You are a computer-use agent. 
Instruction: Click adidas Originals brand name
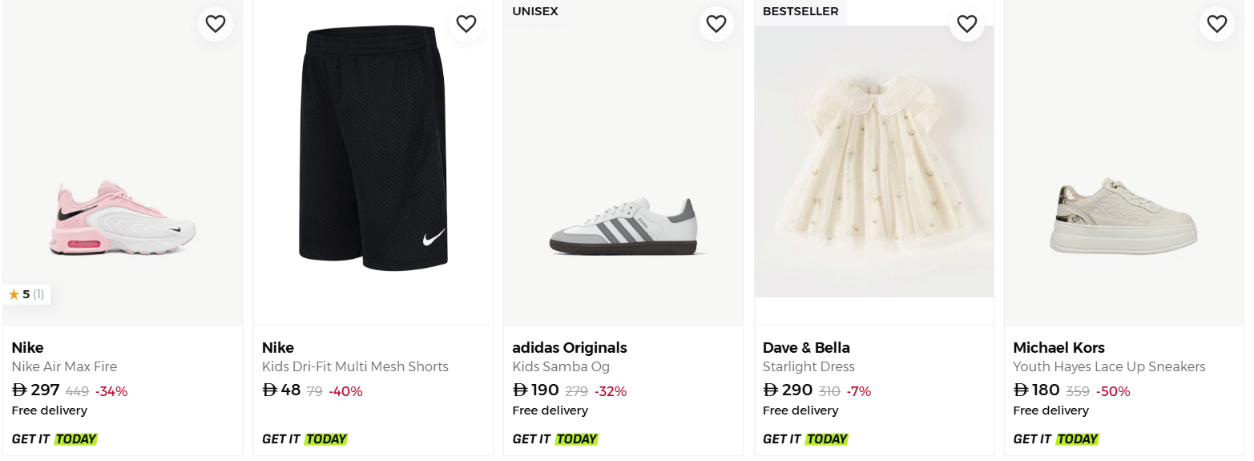click(x=569, y=347)
